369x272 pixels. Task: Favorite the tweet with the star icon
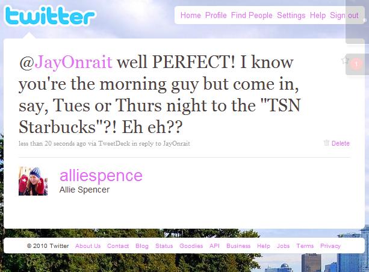pyautogui.click(x=345, y=60)
